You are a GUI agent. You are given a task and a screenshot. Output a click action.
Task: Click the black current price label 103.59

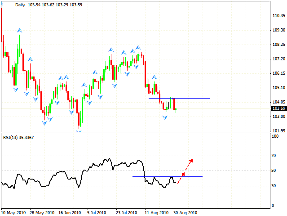(x=278, y=108)
